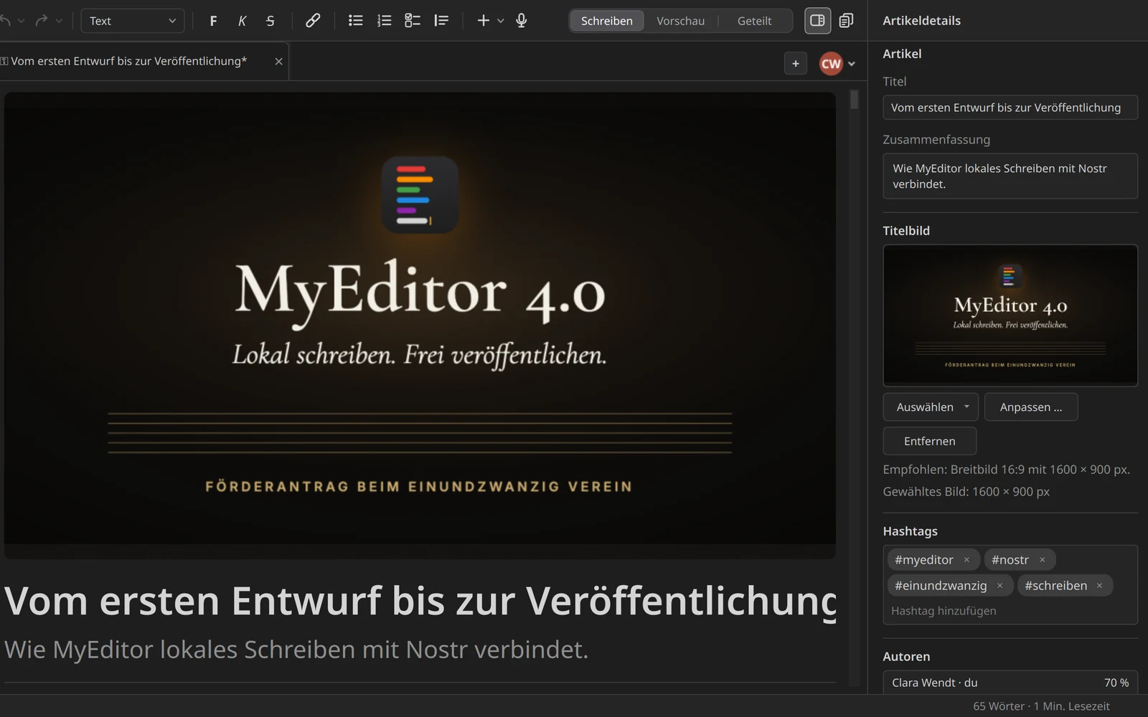Start dictation with the microphone icon
This screenshot has height=717, width=1148.
coord(522,21)
